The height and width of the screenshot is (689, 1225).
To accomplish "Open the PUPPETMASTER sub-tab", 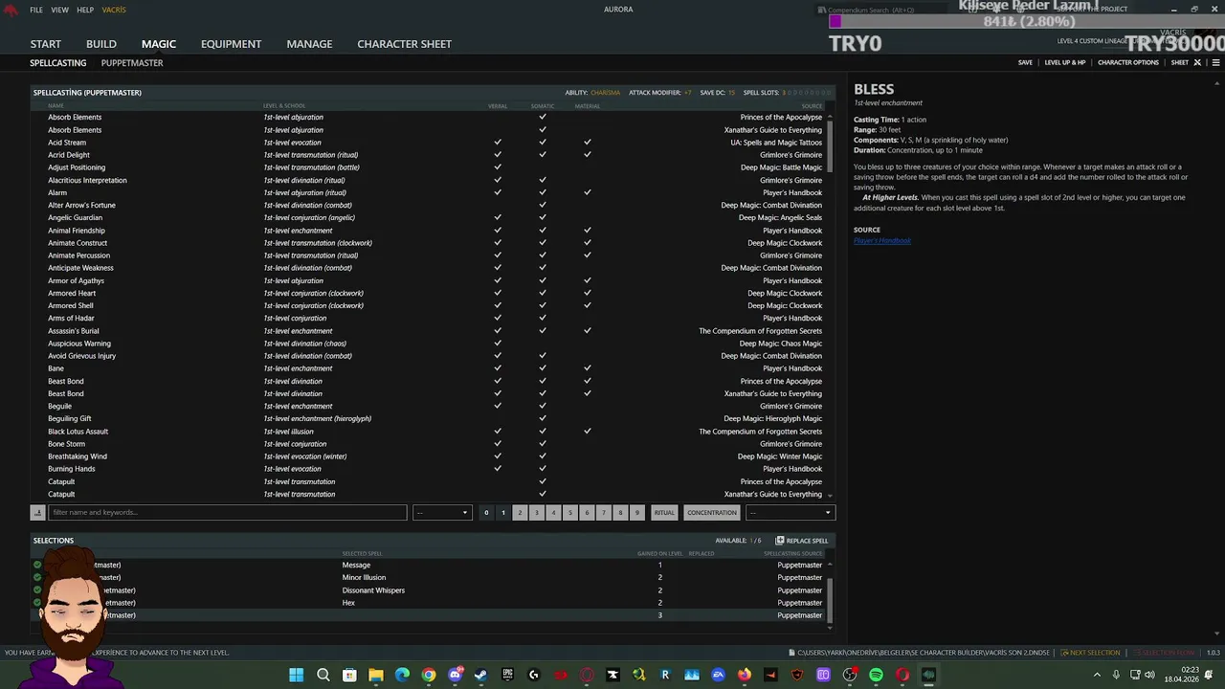I will [x=132, y=63].
